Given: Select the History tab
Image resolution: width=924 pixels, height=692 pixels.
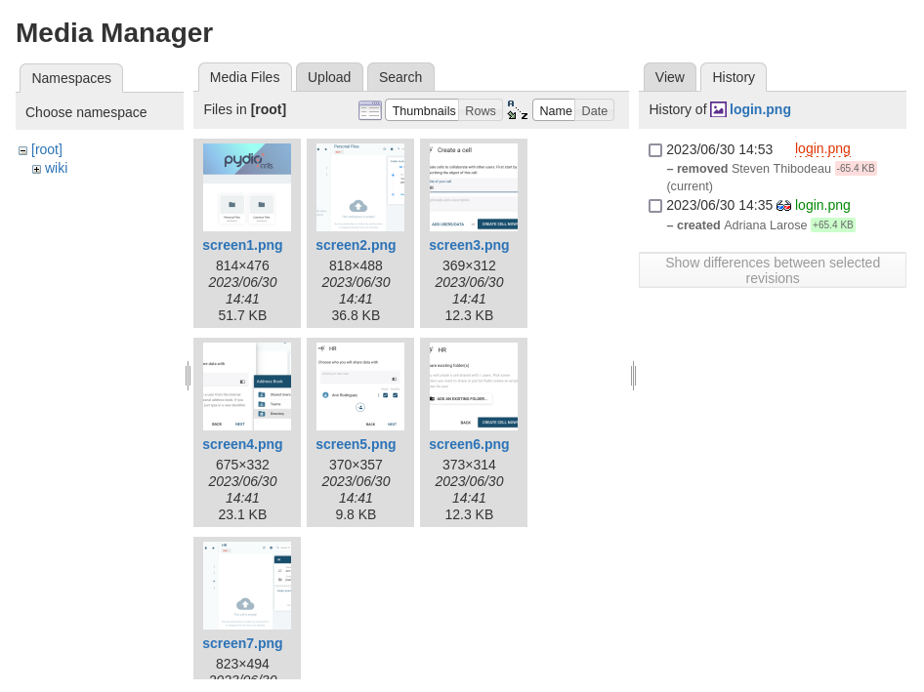Looking at the screenshot, I should click(x=734, y=77).
